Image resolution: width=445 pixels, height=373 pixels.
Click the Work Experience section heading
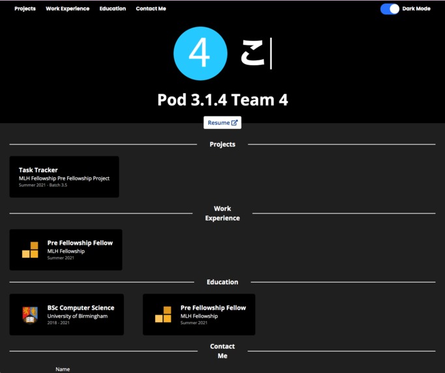[x=223, y=214]
